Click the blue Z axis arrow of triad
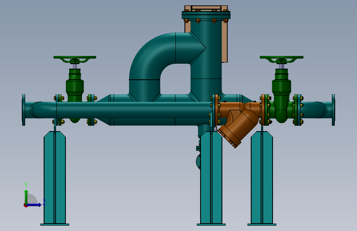Viewport: 357px width, 231px height. (x=34, y=205)
